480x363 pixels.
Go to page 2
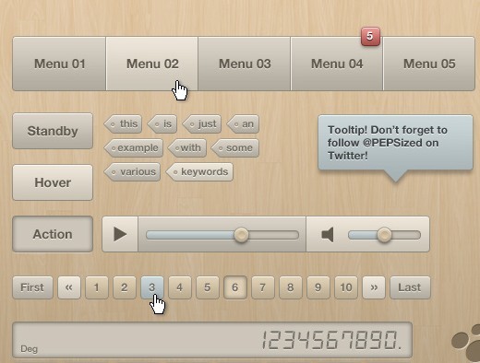pyautogui.click(x=125, y=287)
